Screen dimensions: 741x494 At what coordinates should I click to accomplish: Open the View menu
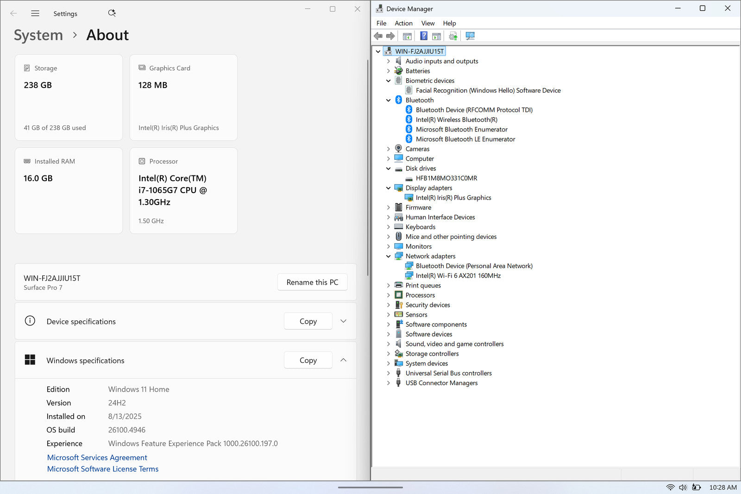(428, 23)
